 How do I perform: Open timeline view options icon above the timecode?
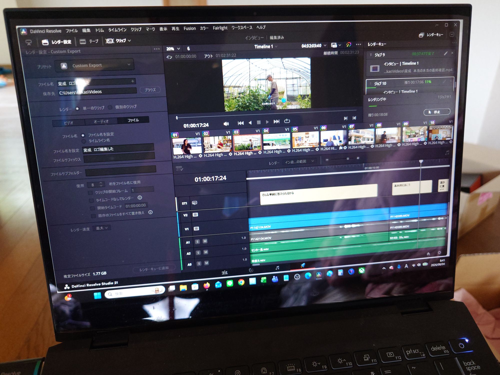179,168
